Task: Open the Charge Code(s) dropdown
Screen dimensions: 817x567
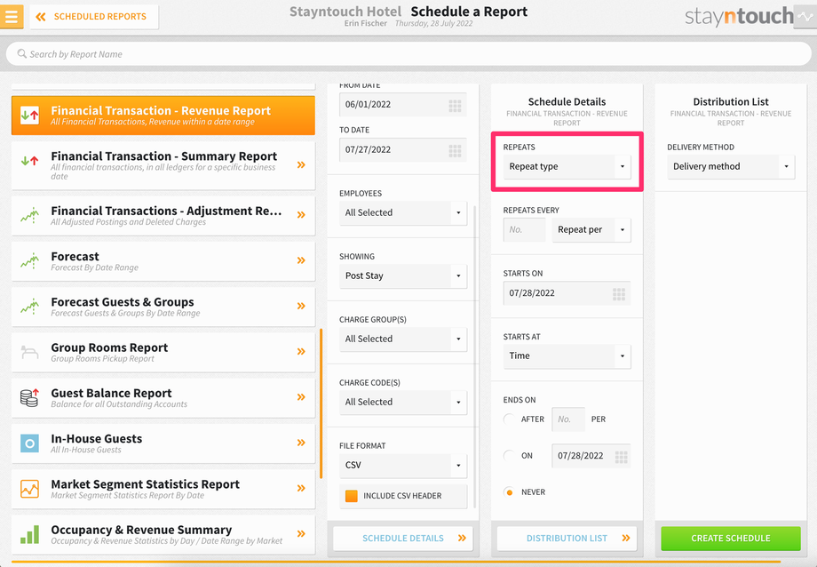Action: pyautogui.click(x=403, y=403)
